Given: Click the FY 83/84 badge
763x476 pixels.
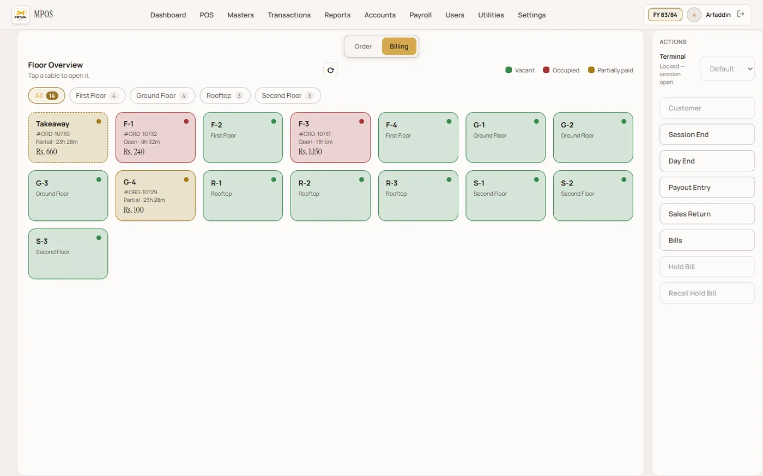Looking at the screenshot, I should (x=665, y=15).
